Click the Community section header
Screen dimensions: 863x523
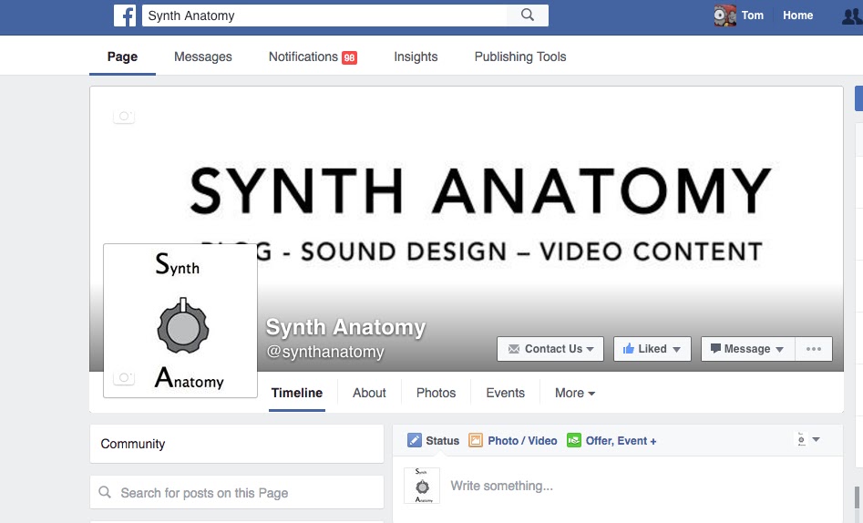[x=237, y=444]
